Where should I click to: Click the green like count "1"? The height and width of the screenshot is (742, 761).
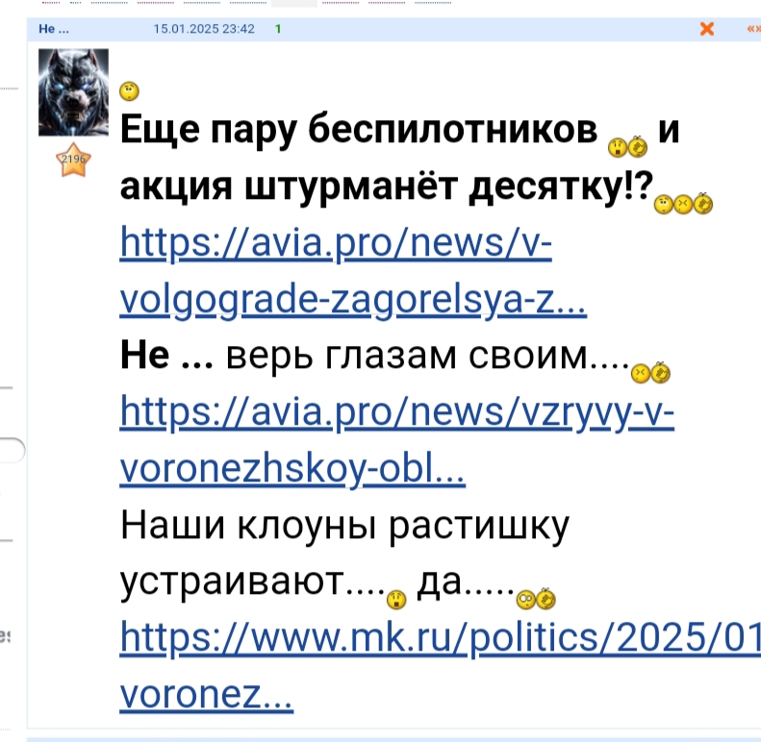tap(278, 29)
